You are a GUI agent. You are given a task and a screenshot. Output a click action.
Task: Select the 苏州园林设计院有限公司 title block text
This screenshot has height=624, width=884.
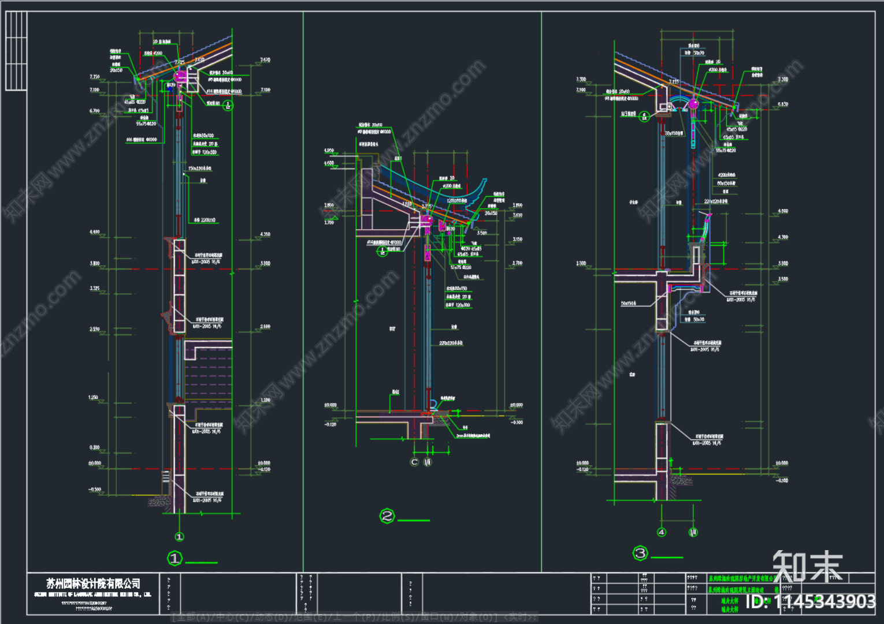93,584
